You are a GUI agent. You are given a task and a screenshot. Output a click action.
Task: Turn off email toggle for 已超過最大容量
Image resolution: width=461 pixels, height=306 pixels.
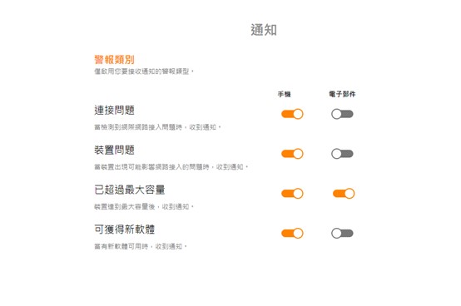coord(344,194)
